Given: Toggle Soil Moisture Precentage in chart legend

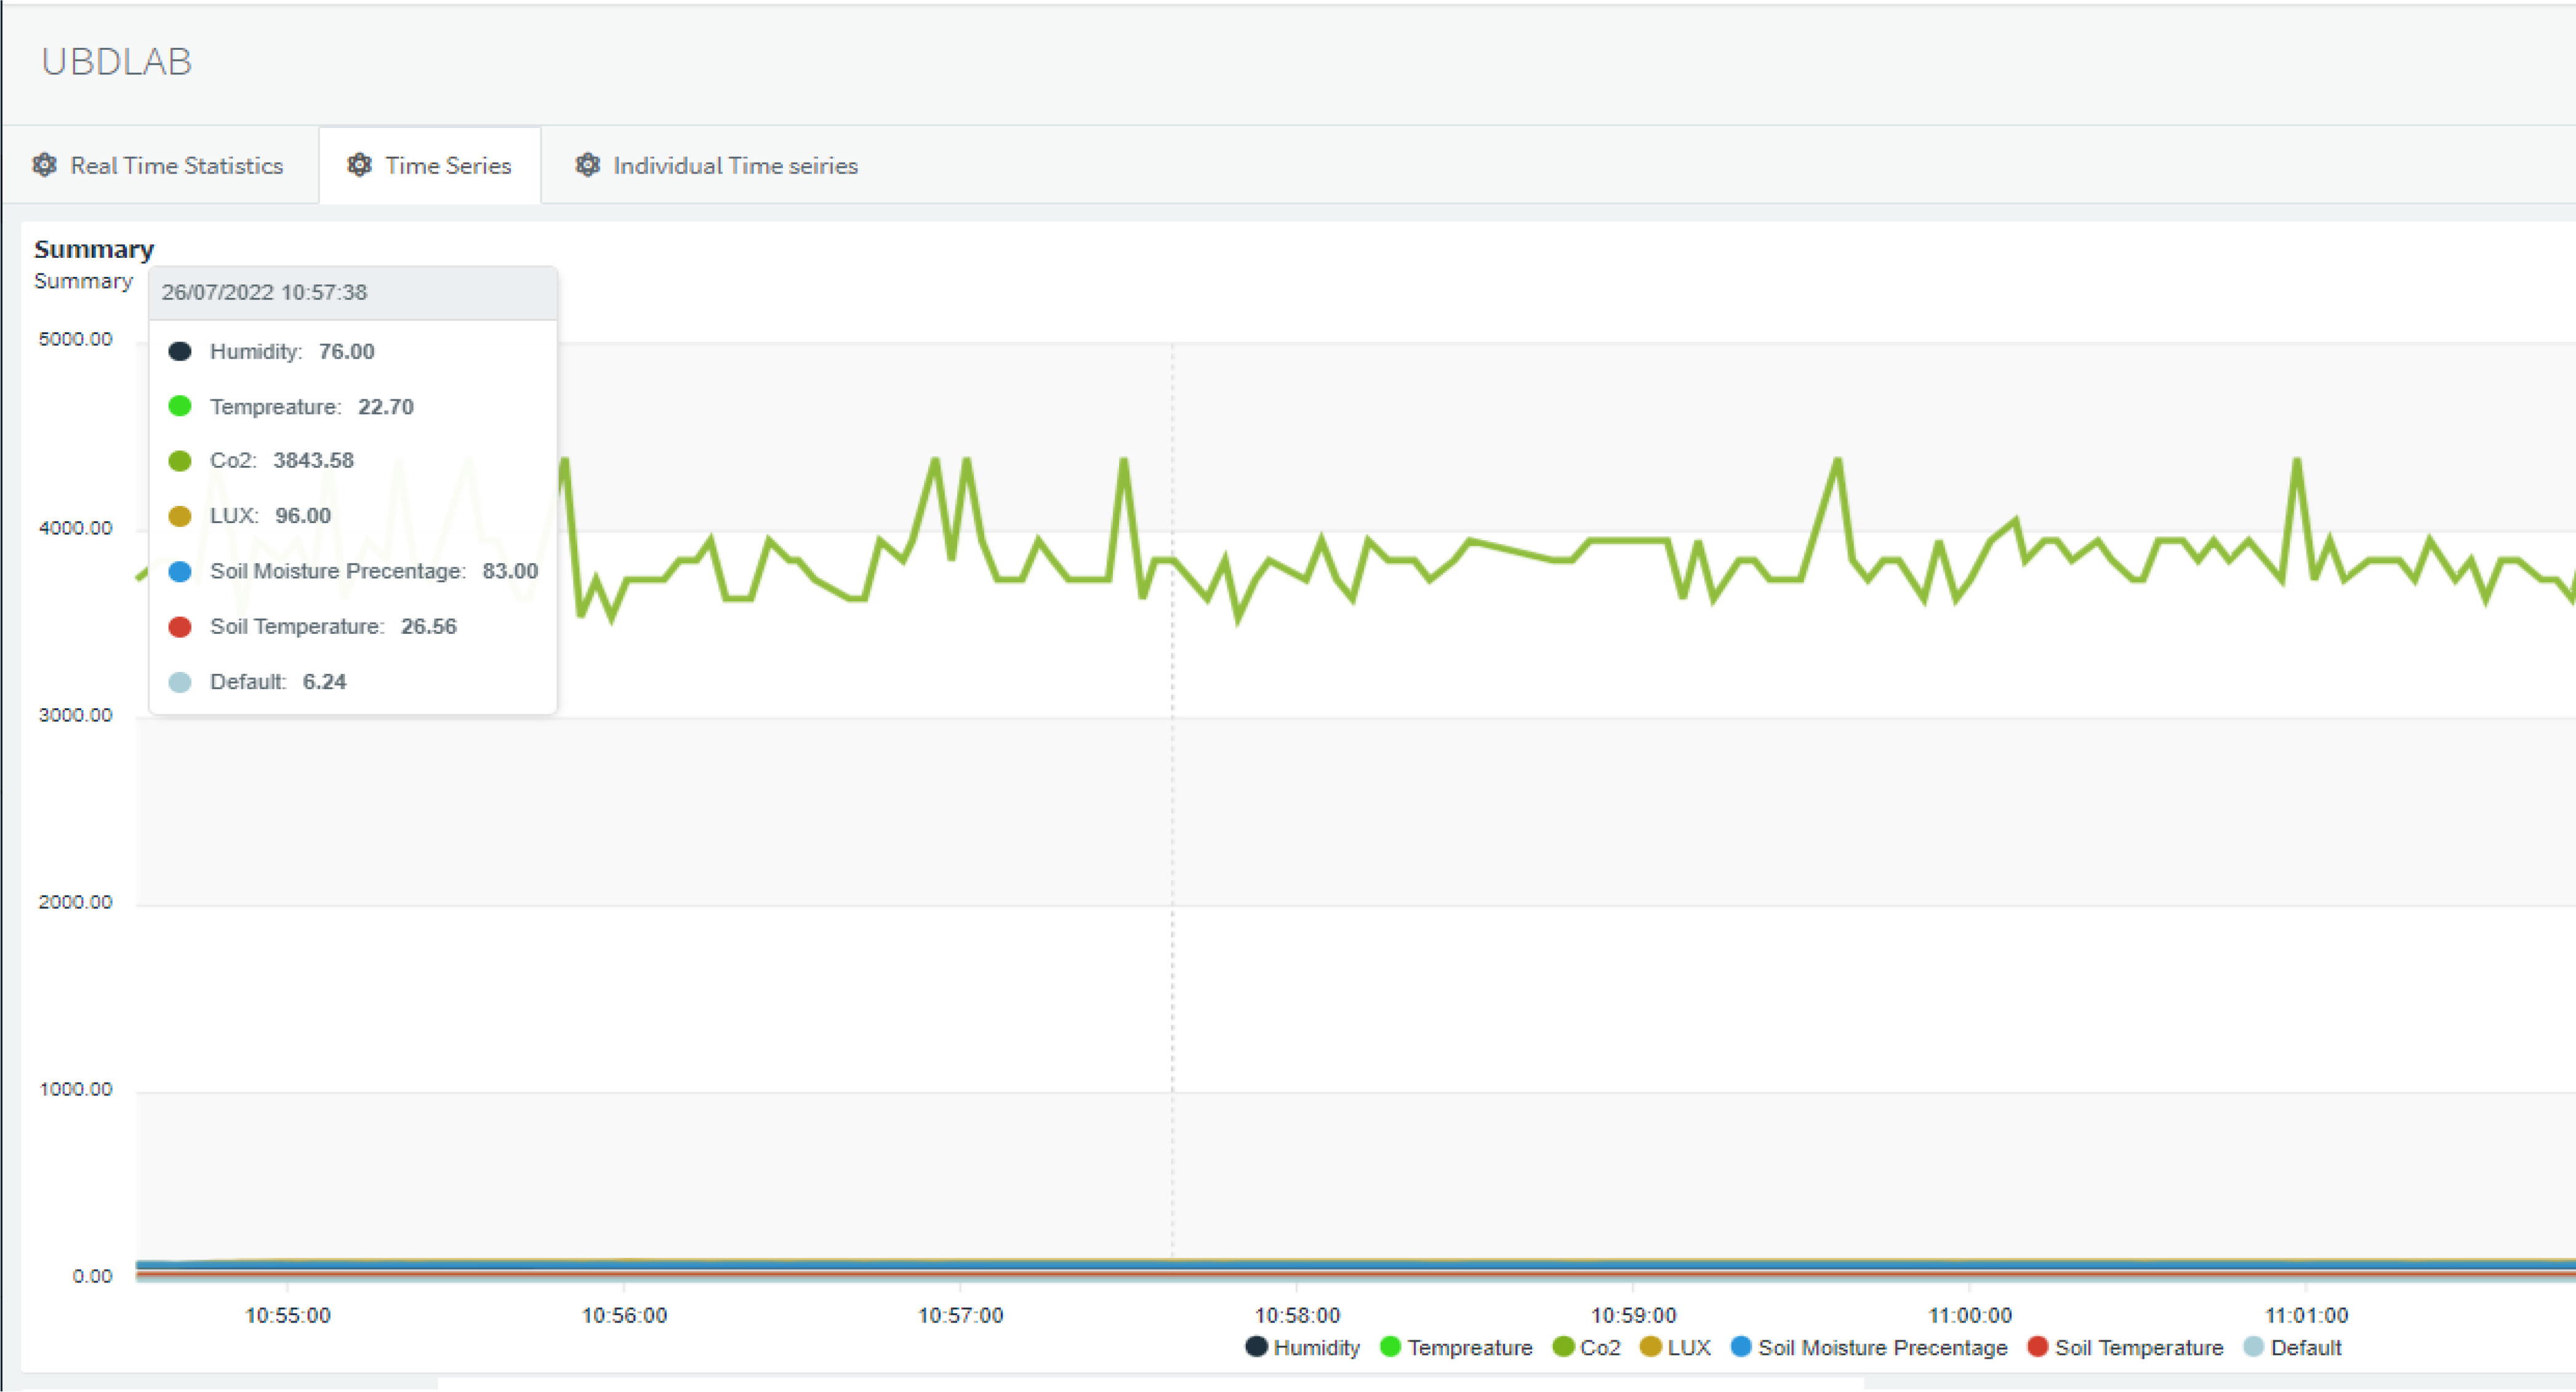Looking at the screenshot, I should coord(1868,1347).
